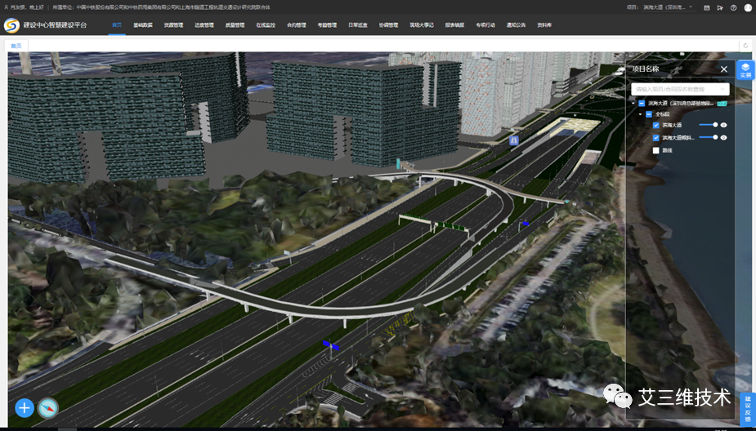The height and width of the screenshot is (431, 756).
Task: Select the 全标段 tree row label
Action: coord(662,114)
